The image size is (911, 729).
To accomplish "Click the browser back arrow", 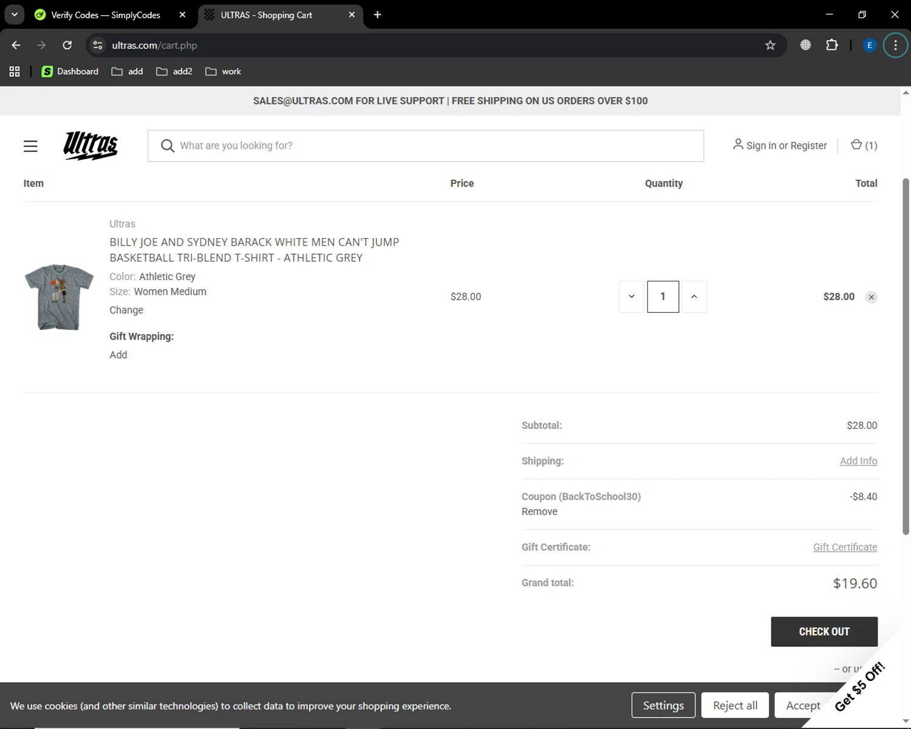I will point(16,45).
